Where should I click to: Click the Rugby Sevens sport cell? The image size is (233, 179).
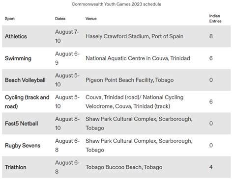(23, 146)
